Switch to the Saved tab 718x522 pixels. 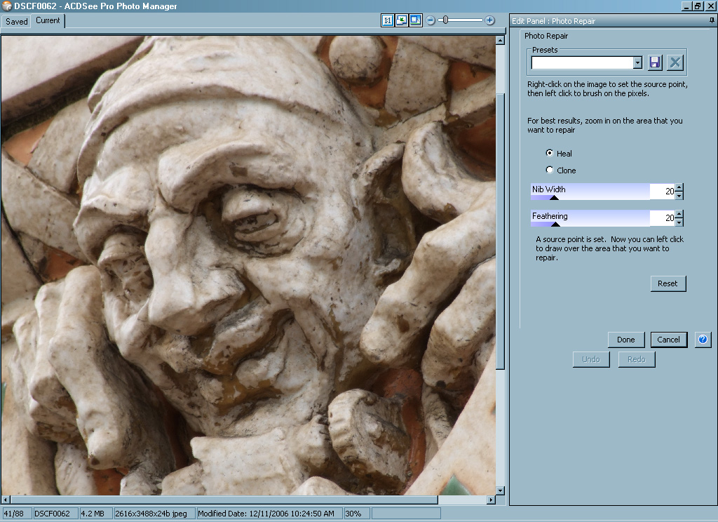pyautogui.click(x=17, y=21)
